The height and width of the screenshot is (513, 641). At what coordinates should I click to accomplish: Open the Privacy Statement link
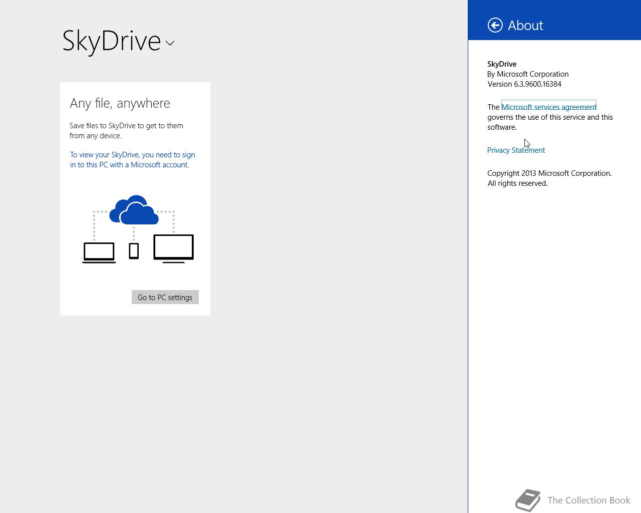pos(516,150)
